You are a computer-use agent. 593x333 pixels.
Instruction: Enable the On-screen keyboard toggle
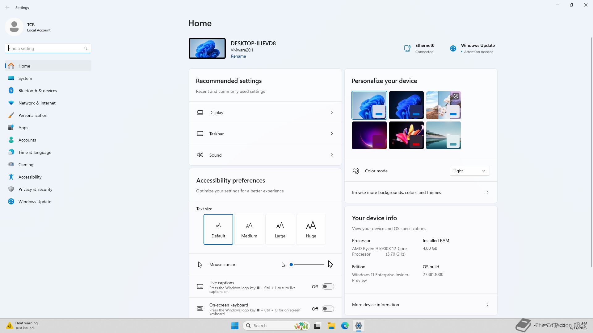328,309
